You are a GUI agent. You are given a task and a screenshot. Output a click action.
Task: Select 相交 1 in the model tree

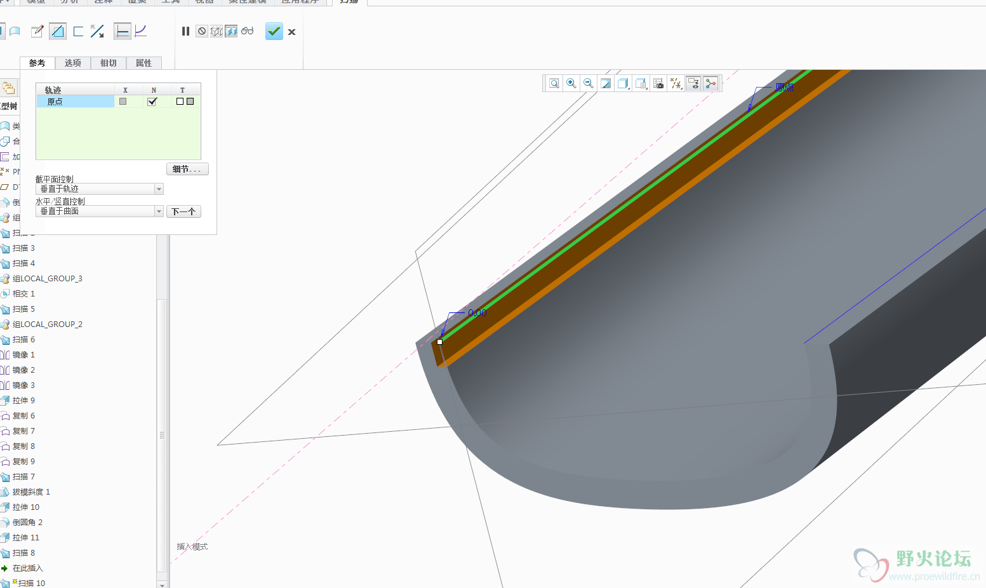coord(23,294)
